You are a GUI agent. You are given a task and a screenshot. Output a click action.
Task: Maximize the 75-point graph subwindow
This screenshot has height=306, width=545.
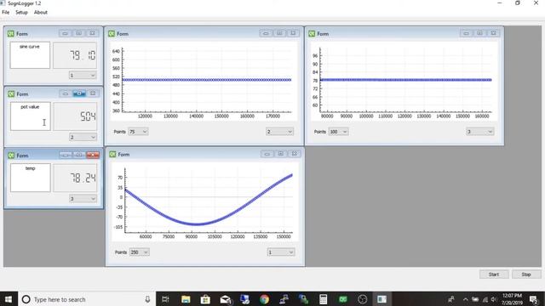click(279, 33)
